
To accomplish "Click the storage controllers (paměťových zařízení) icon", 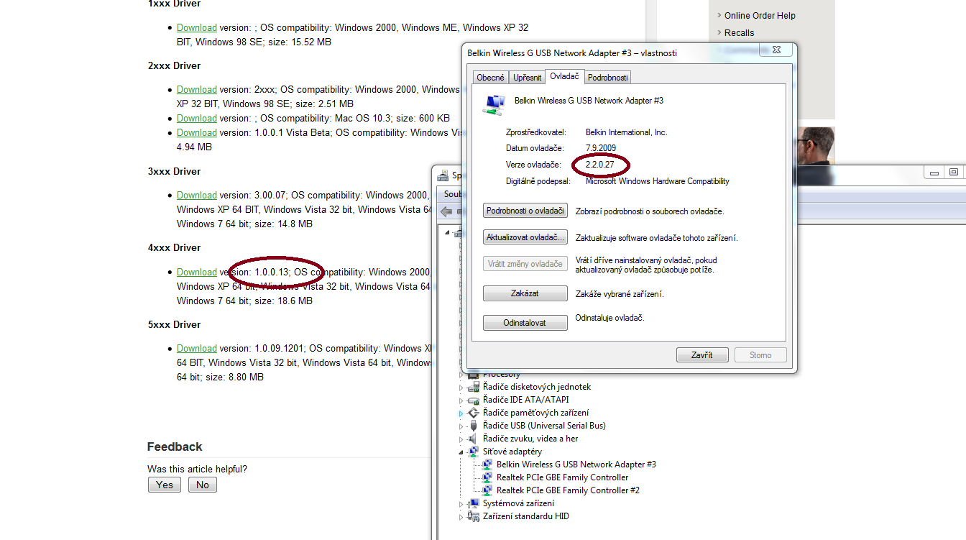I will tap(473, 413).
